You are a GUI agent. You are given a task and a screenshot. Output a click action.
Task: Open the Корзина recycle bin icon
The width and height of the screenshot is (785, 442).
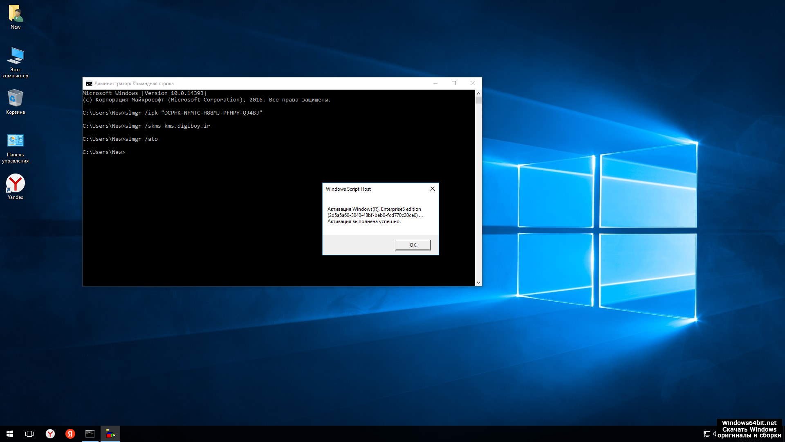(x=16, y=101)
